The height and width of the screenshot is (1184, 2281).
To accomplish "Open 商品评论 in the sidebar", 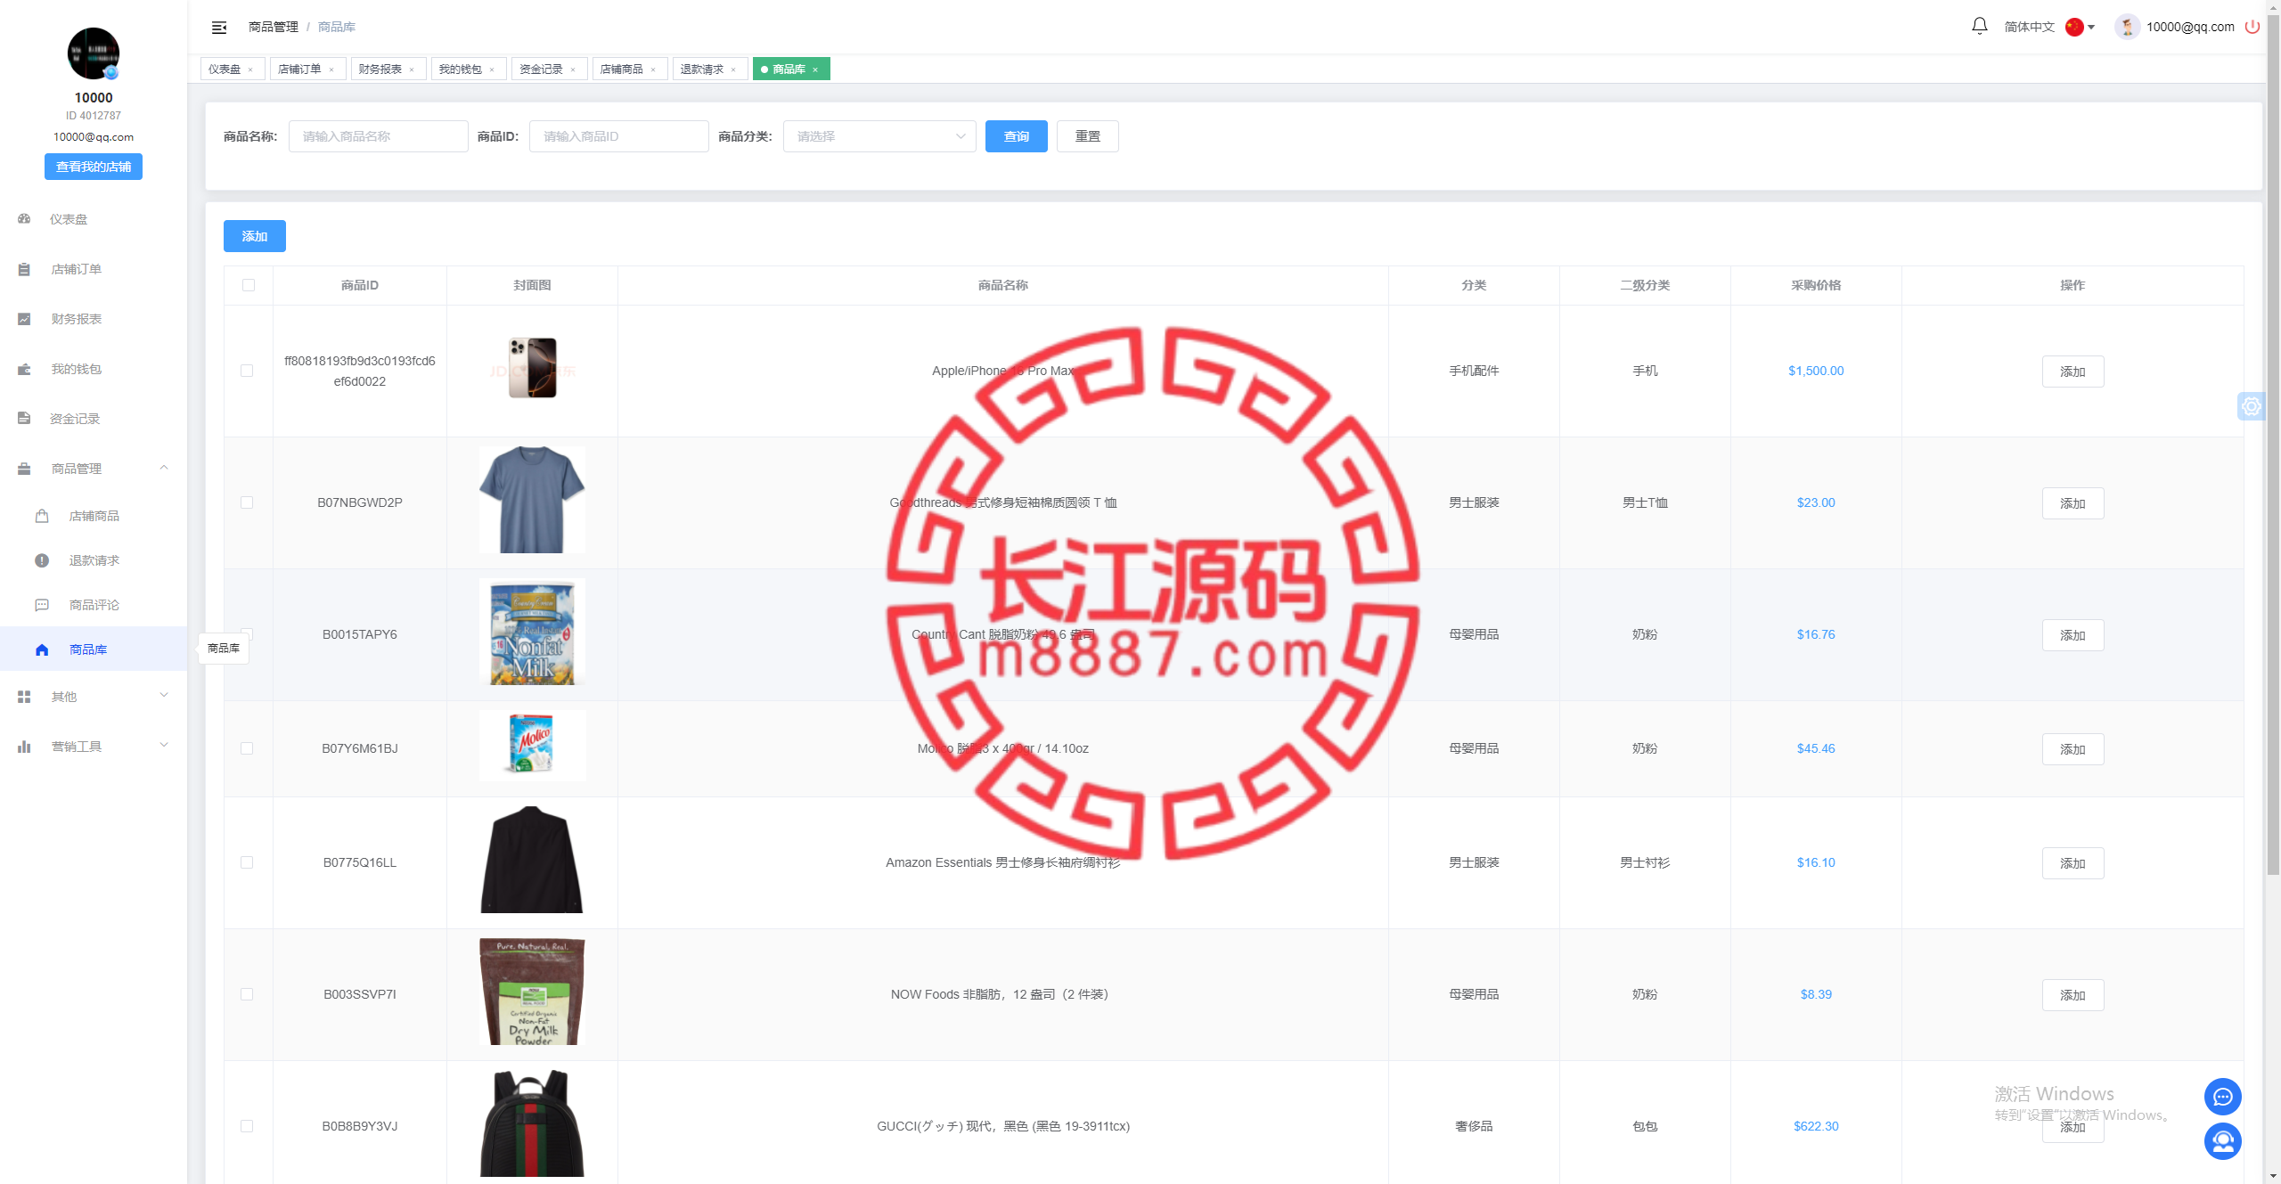I will coord(94,605).
